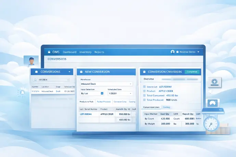Click the 600.000 repack quantity cell

(189, 119)
